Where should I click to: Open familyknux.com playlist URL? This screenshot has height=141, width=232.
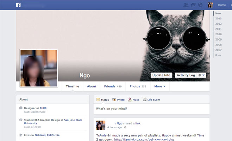(x=144, y=139)
